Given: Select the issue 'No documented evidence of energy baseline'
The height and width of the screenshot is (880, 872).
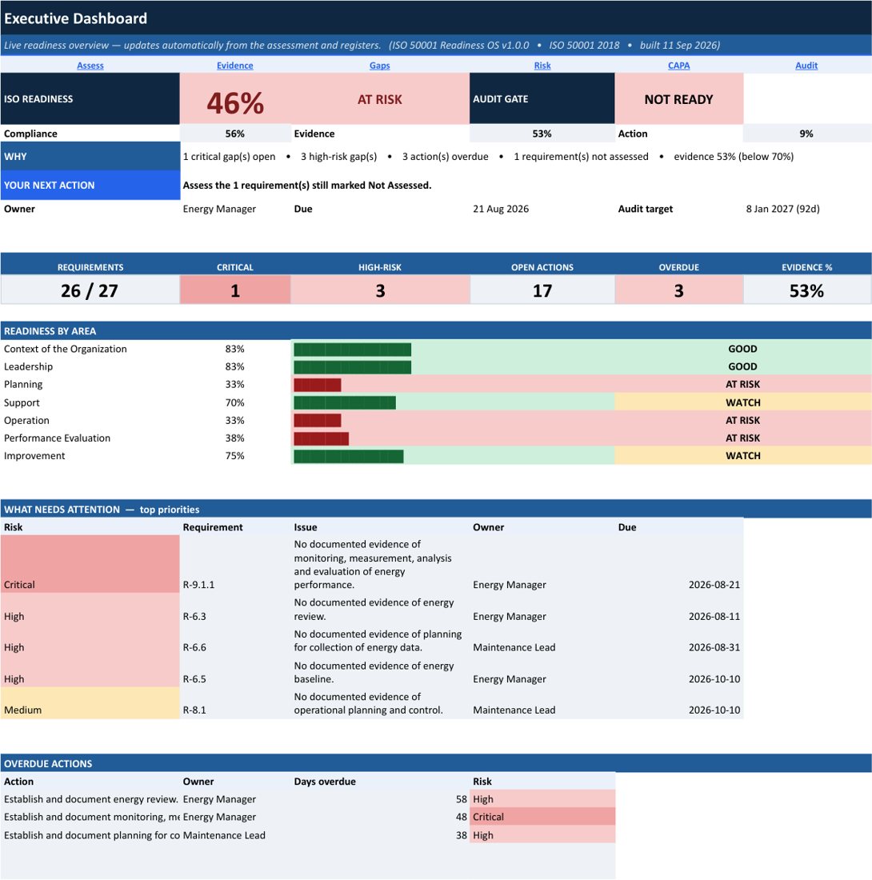Looking at the screenshot, I should click(x=374, y=672).
